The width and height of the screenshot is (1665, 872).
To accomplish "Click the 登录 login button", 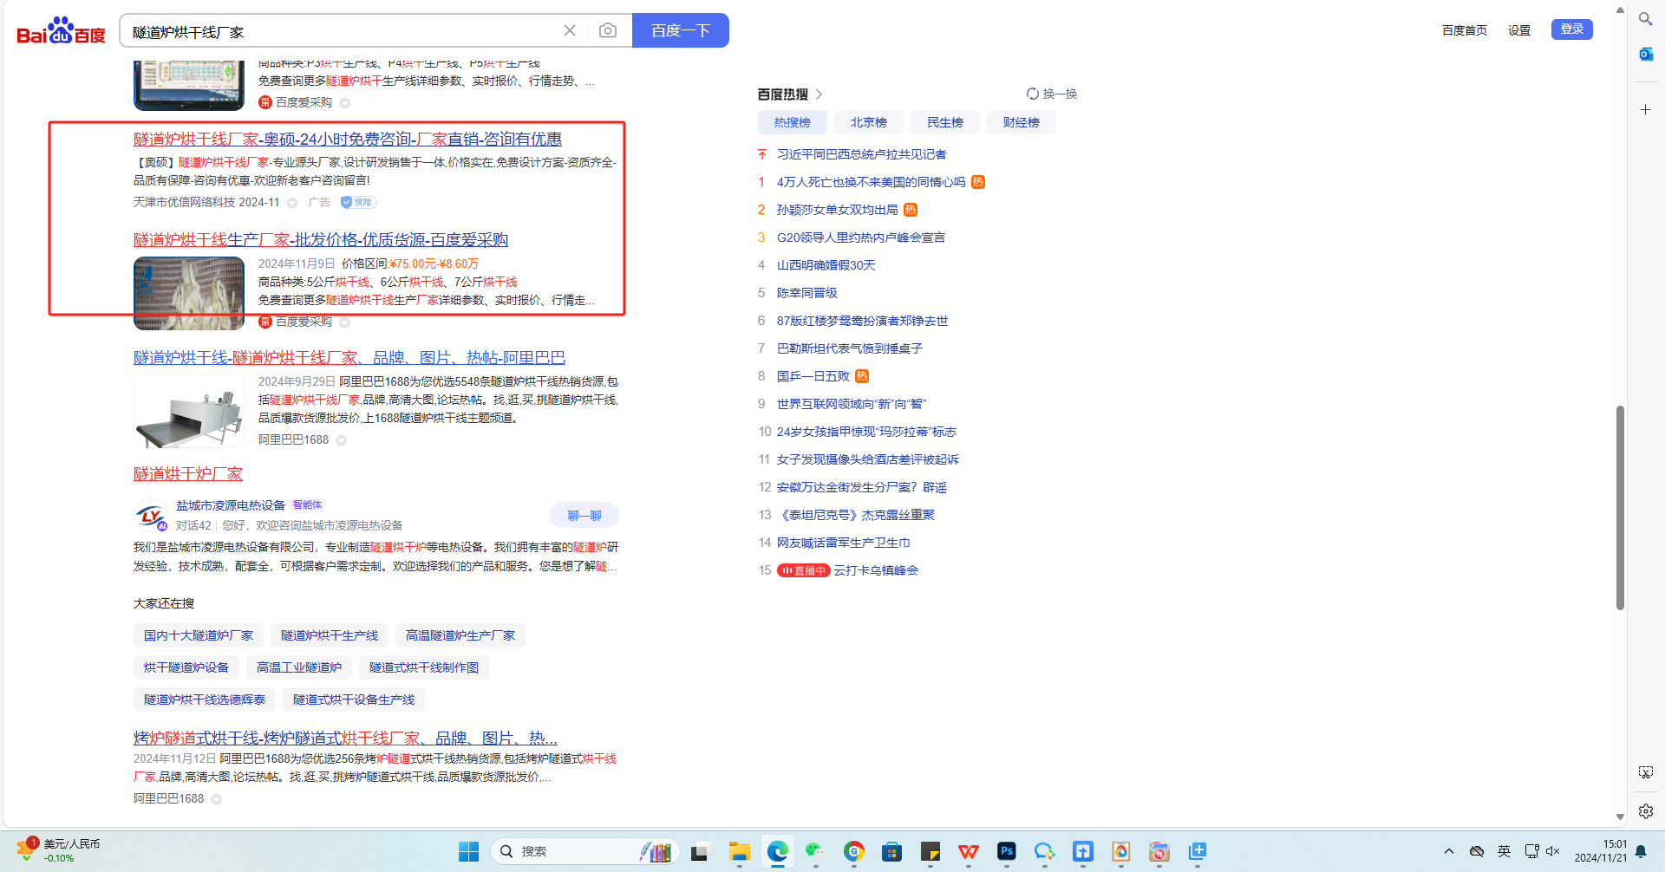I will 1571,29.
